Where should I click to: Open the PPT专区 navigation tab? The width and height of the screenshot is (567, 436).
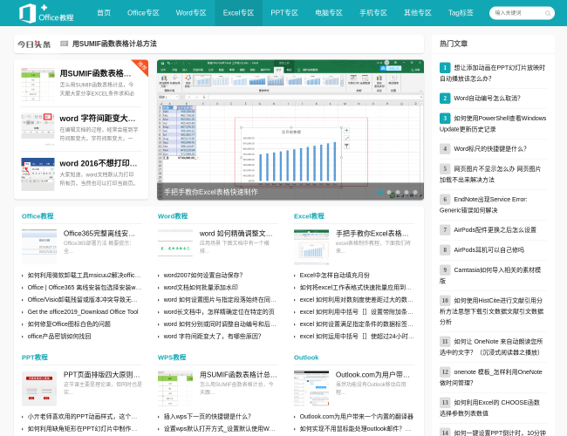click(284, 13)
